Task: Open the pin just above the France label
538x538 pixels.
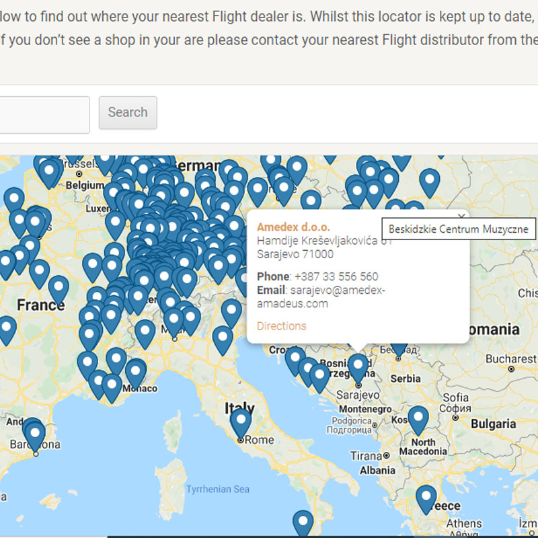Action: pyautogui.click(x=59, y=288)
